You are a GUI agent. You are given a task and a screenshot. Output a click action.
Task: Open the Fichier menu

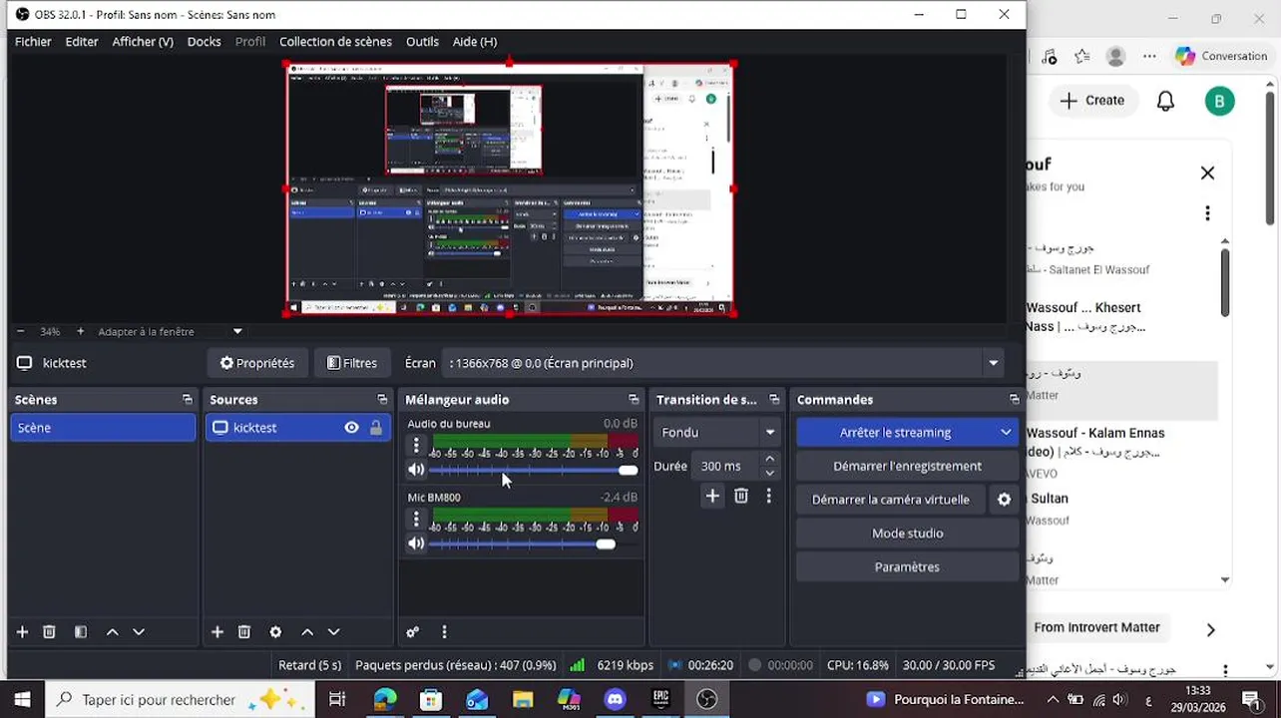coord(33,42)
